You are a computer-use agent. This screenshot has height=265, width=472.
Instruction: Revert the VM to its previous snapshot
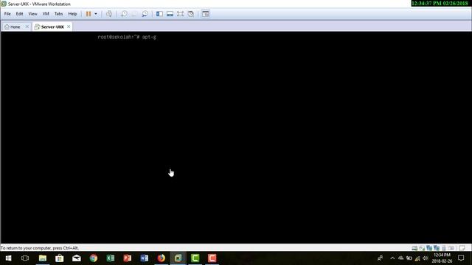pyautogui.click(x=134, y=14)
